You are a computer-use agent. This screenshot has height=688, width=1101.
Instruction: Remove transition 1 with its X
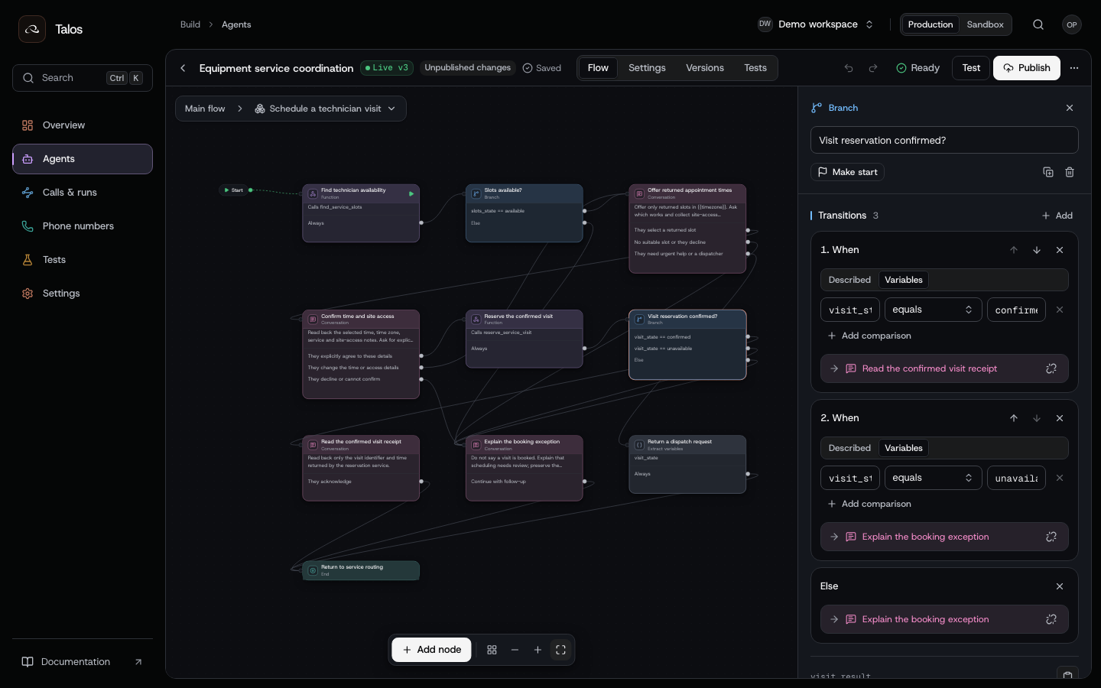(x=1060, y=250)
